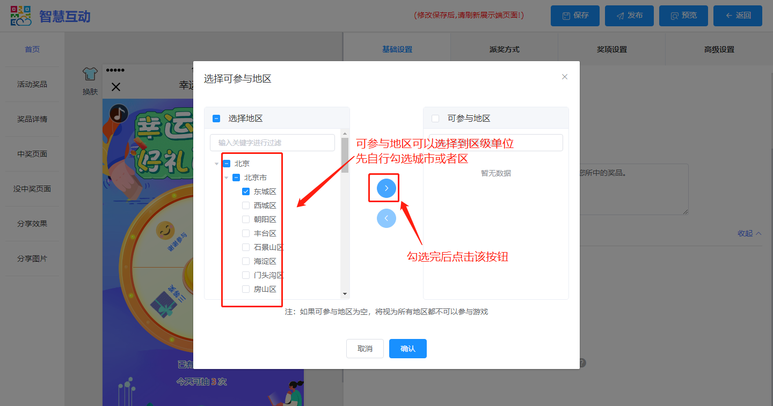This screenshot has height=406, width=773.
Task: Click the keyword filter input field
Action: [272, 143]
